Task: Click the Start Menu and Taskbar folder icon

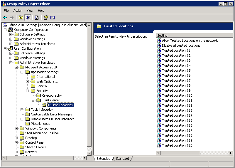Action: 22,133
